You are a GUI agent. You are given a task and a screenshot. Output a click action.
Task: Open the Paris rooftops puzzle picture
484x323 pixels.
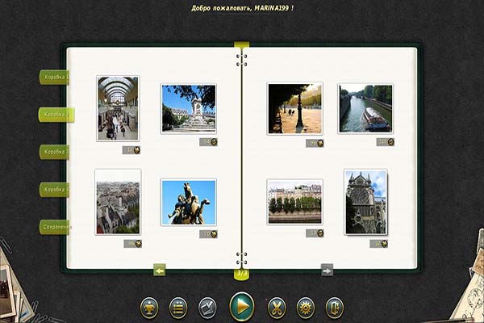118,202
